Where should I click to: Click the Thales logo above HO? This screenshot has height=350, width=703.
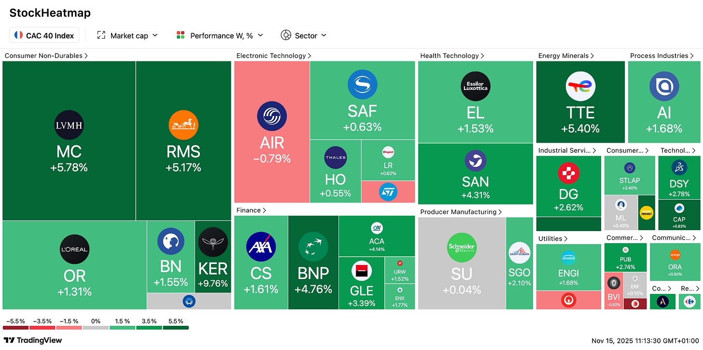coord(335,158)
